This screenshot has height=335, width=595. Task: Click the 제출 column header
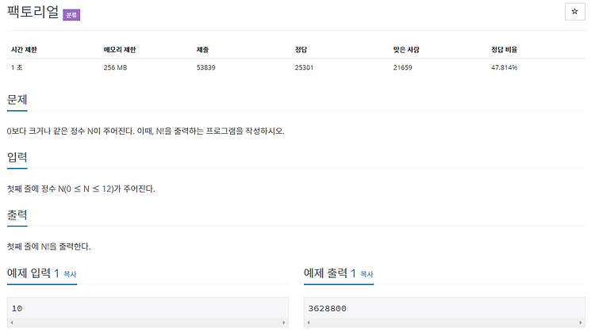[x=202, y=50]
